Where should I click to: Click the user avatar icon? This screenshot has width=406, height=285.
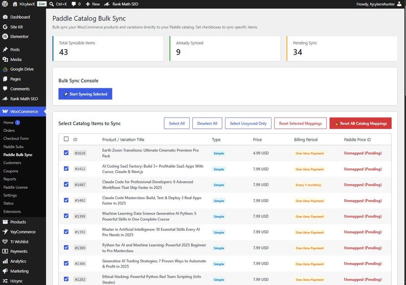point(399,4)
